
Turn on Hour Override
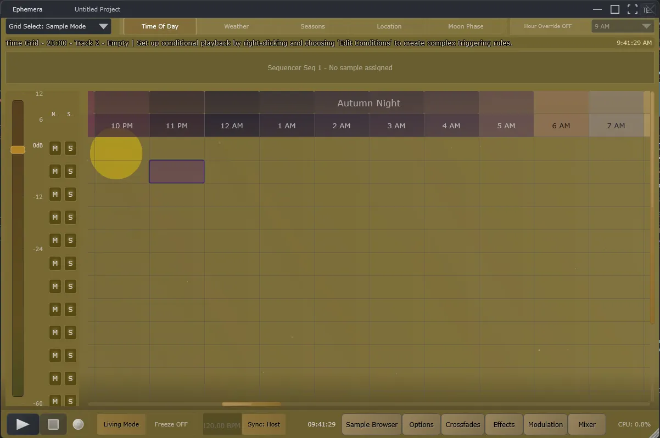[x=549, y=26]
